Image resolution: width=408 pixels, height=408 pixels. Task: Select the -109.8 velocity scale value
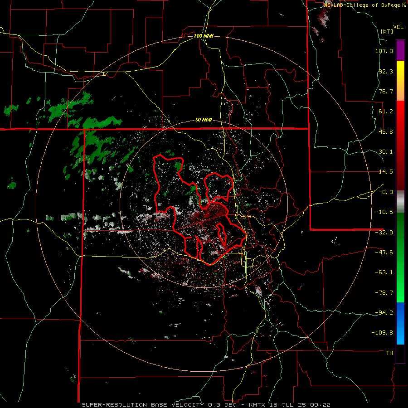pyautogui.click(x=382, y=333)
